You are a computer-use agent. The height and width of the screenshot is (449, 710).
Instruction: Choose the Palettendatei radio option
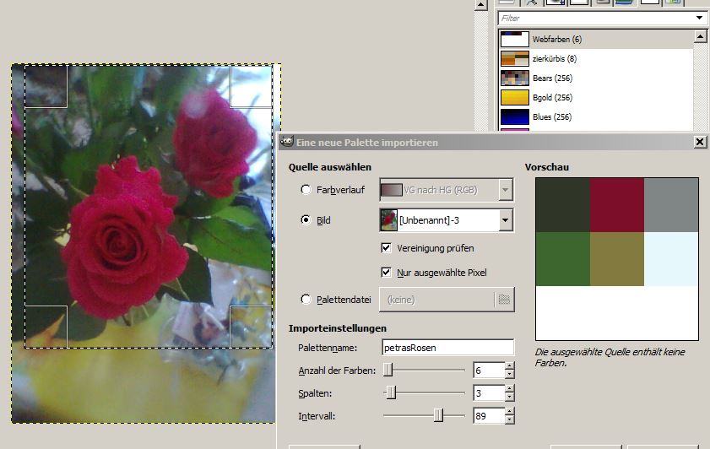pos(306,299)
